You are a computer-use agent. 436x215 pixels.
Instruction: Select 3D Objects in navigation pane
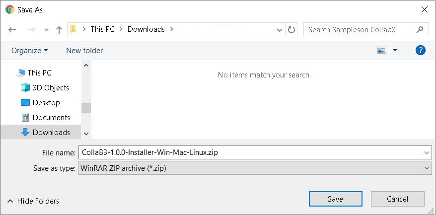pos(50,88)
